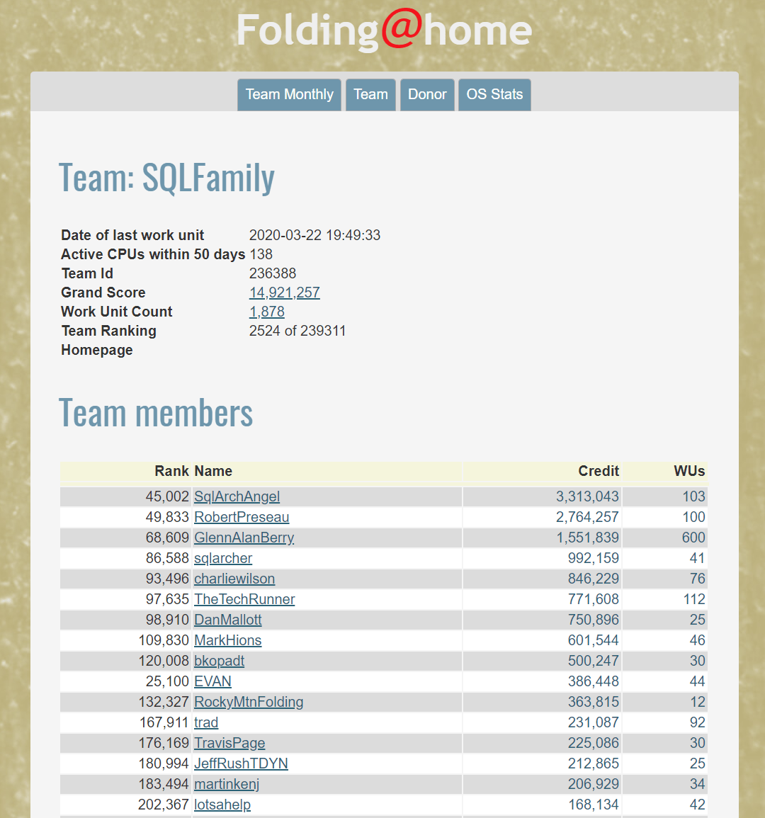View OS Stats page
This screenshot has width=765, height=818.
tap(494, 94)
